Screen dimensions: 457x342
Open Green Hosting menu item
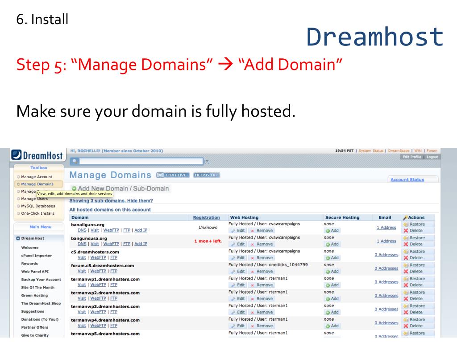pos(34,296)
